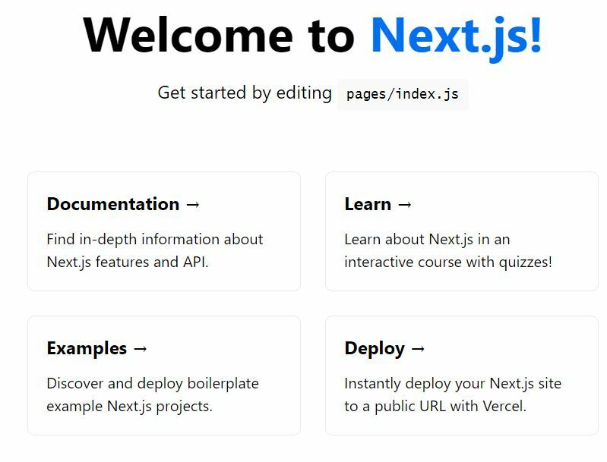Click the arrow beside Learn heading
Viewport: 607px width, 462px height.
[x=404, y=205]
